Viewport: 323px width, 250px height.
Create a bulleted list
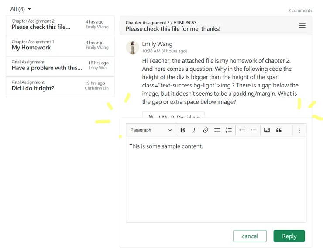point(217,130)
